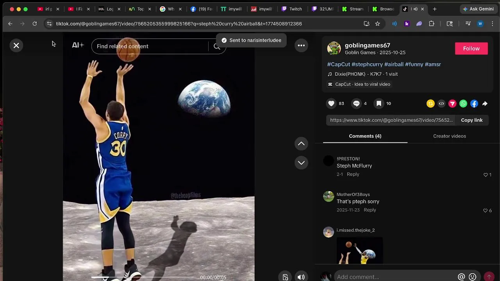500x281 pixels.
Task: Open i.missed.thejoke_2 username
Action: (355, 230)
